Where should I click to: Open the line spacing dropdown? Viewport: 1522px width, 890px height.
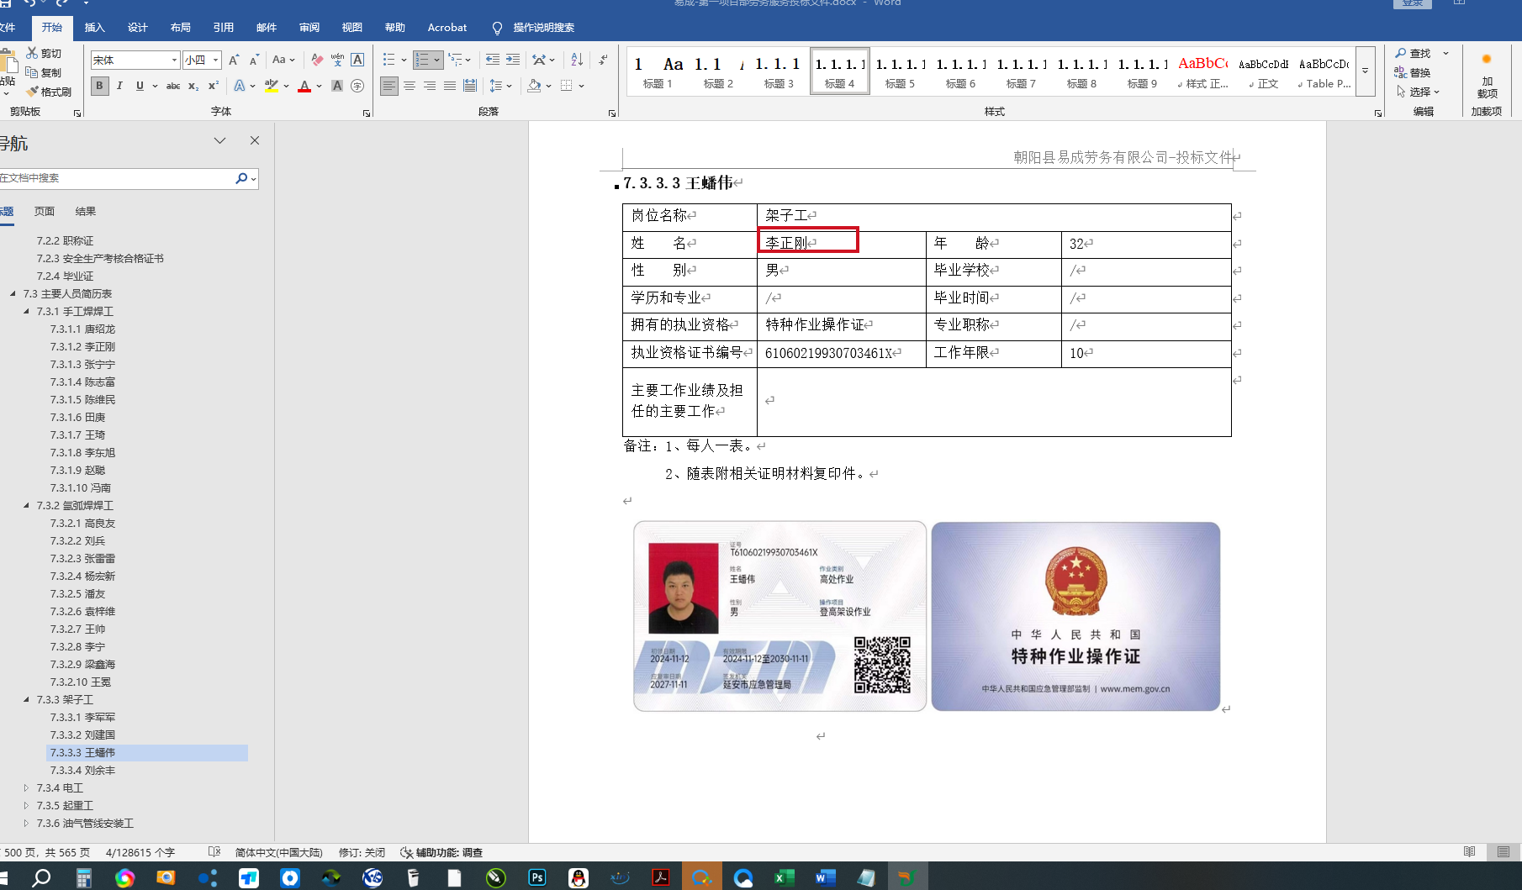point(500,86)
